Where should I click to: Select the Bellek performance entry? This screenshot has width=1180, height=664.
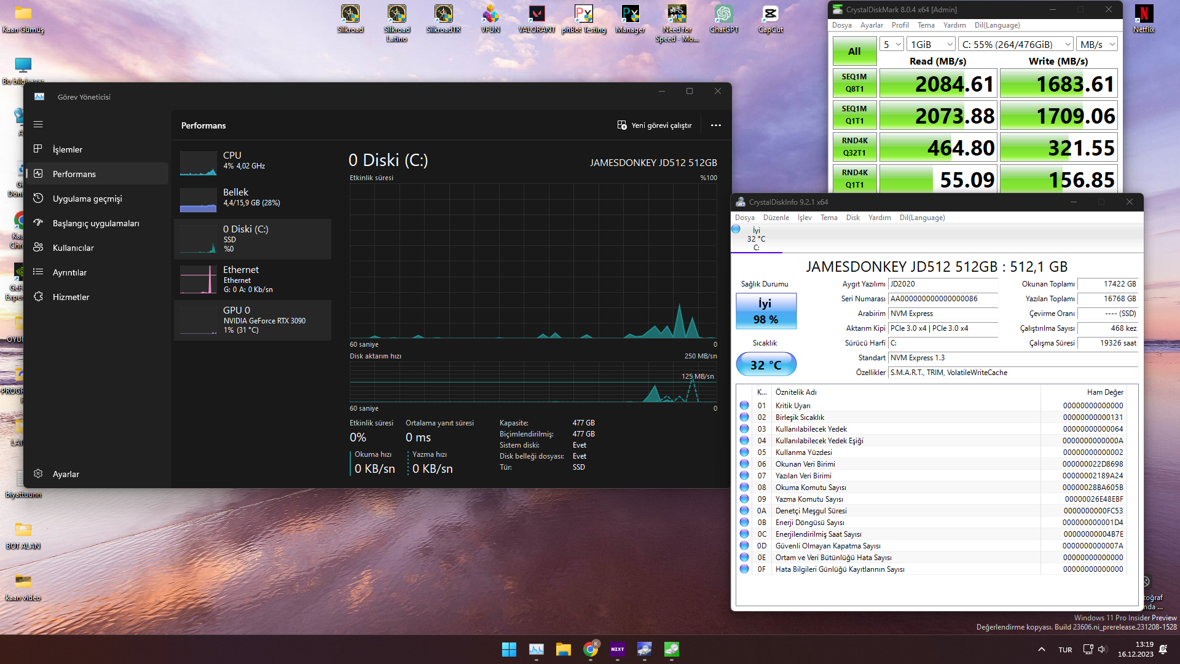pos(253,199)
